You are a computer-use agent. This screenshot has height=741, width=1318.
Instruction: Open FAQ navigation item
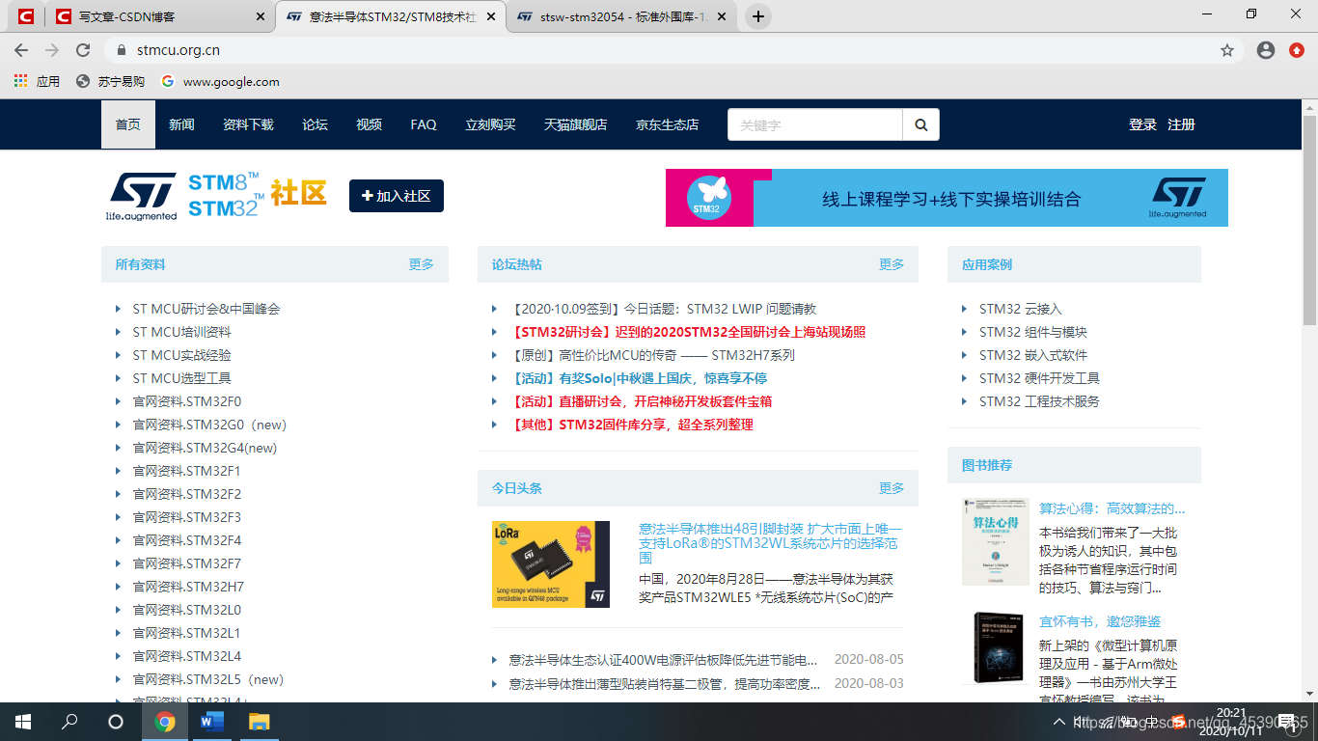424,124
